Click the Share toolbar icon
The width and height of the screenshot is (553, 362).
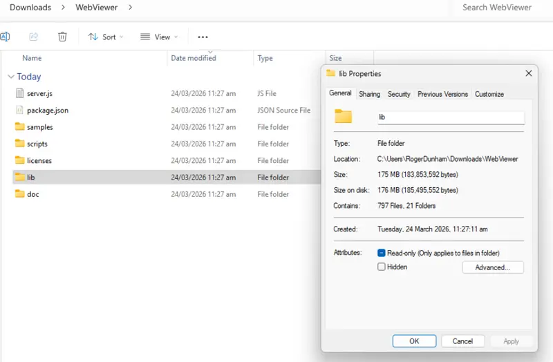[33, 37]
